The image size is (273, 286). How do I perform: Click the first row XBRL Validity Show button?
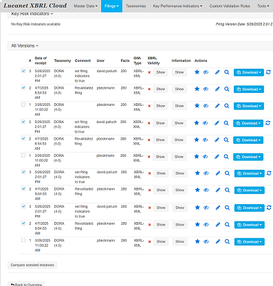pos(160,72)
